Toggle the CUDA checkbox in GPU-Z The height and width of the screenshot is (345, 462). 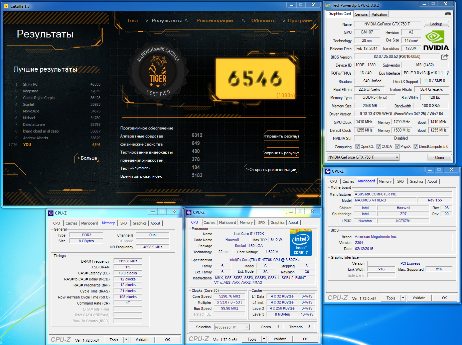point(378,146)
